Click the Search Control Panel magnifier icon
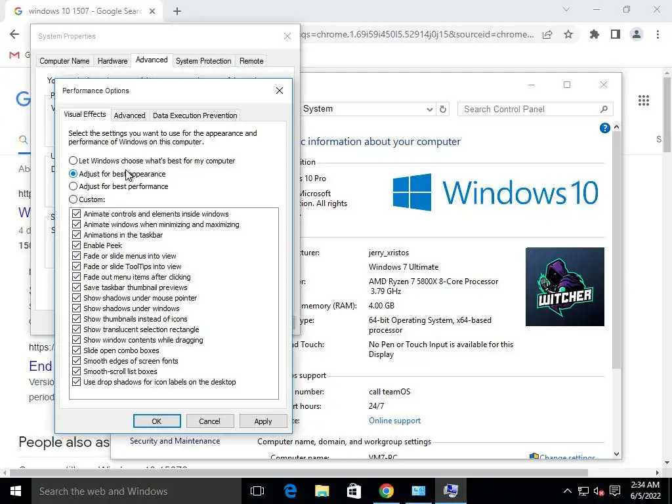This screenshot has height=504, width=672. point(604,110)
